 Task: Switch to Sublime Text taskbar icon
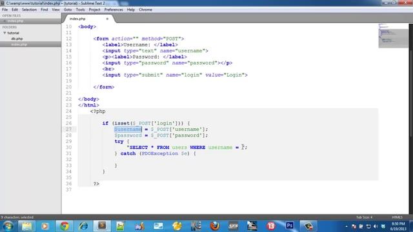[x=102, y=226]
